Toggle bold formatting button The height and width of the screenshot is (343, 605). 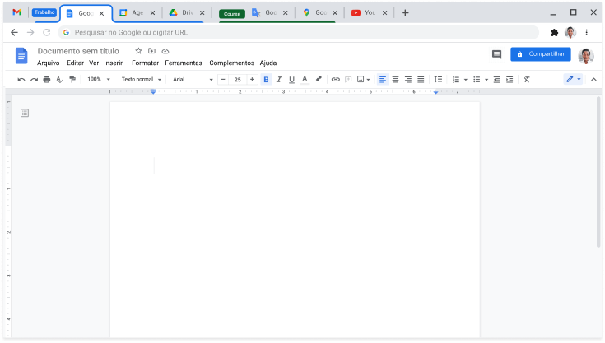pos(266,80)
